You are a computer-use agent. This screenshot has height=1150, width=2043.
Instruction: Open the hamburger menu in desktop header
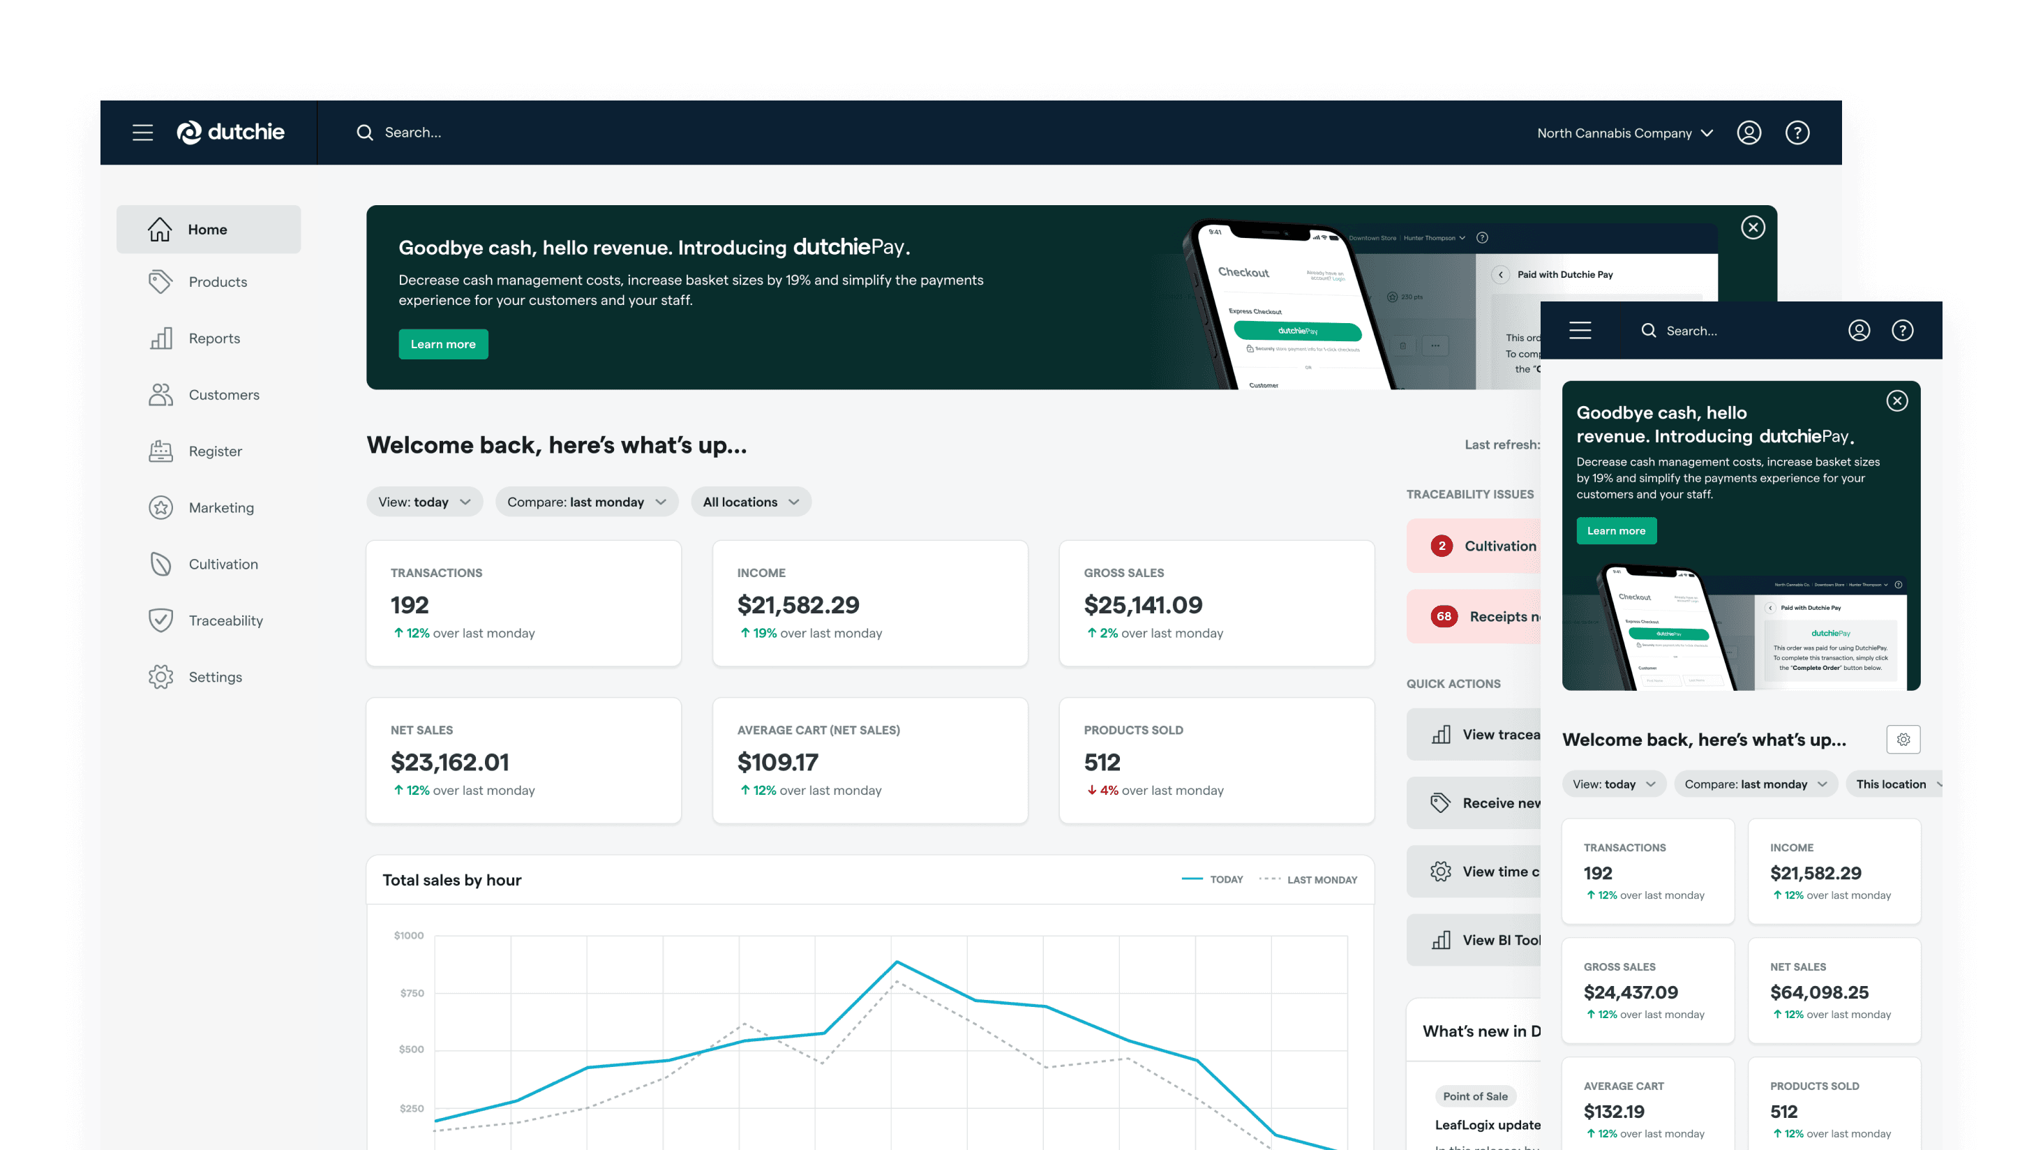coord(143,133)
